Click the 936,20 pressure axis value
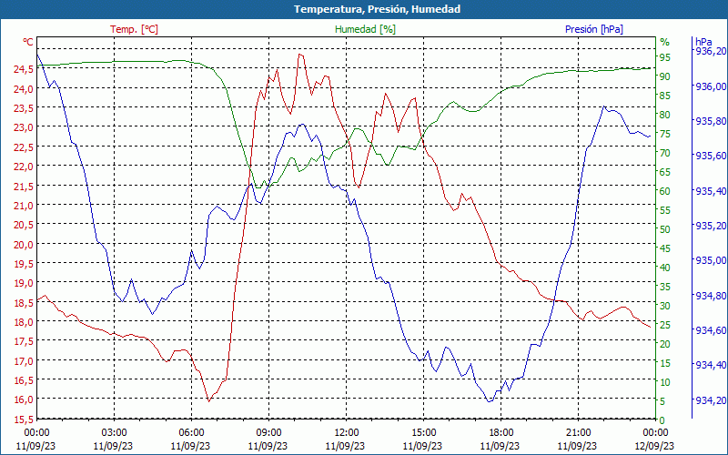The height and width of the screenshot is (455, 728). coord(711,51)
